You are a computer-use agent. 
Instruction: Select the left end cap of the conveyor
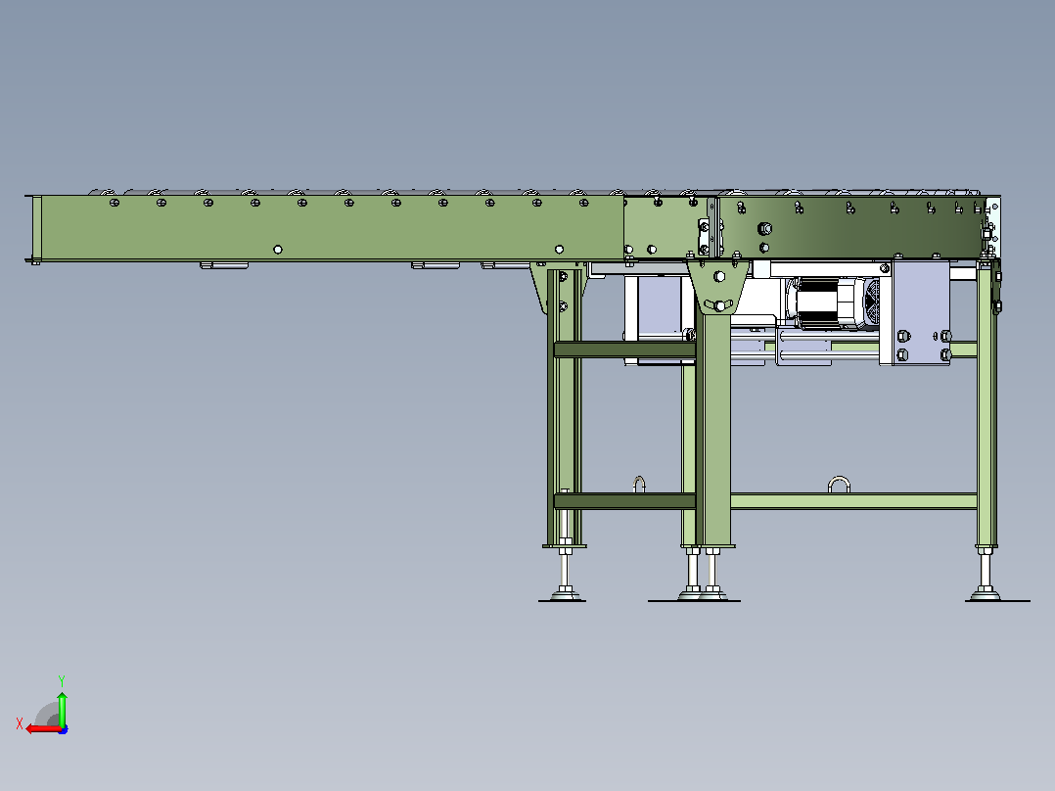pos(35,229)
